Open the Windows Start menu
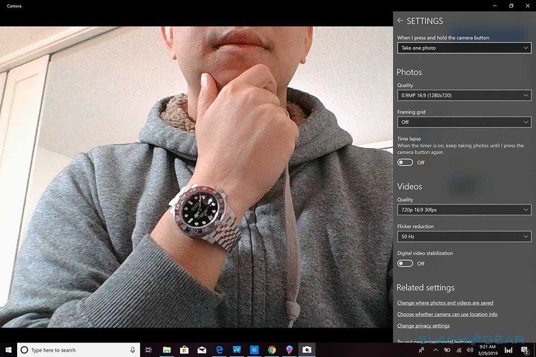Screen dimensions: 536x357 pos(8,350)
